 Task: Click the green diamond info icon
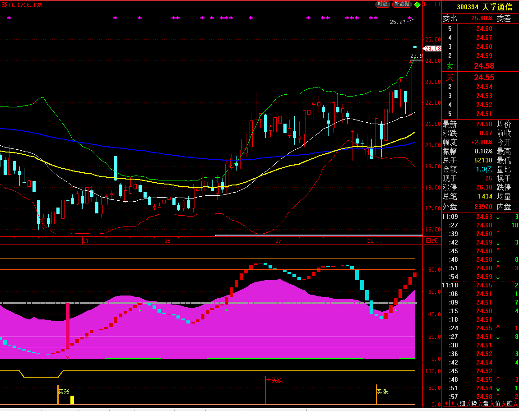417,5
